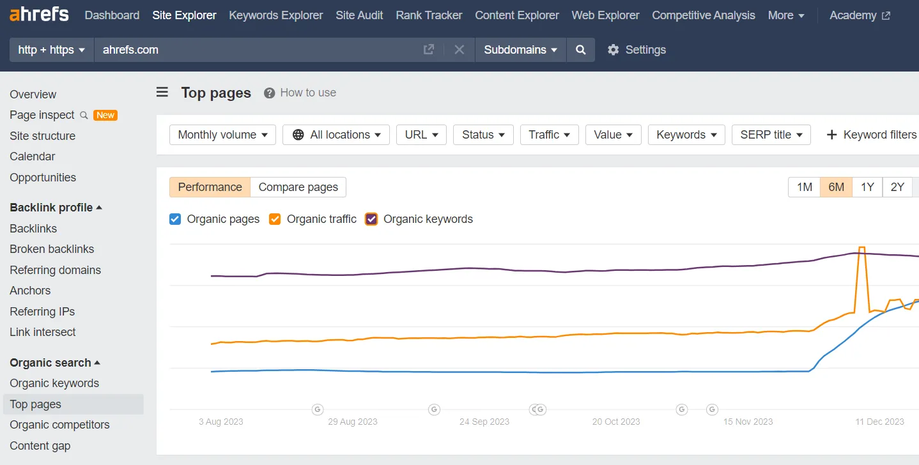Clear the ahrefs.com search field
The image size is (919, 465).
[459, 49]
